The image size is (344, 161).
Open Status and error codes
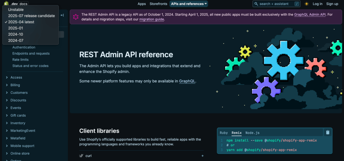(31, 66)
